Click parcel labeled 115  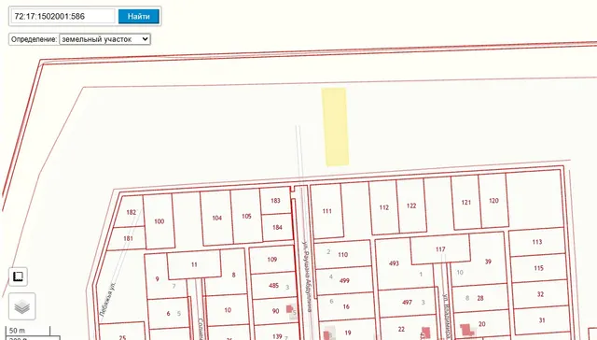538,268
